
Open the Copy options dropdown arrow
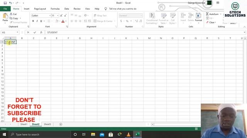pyautogui.click(x=20, y=18)
